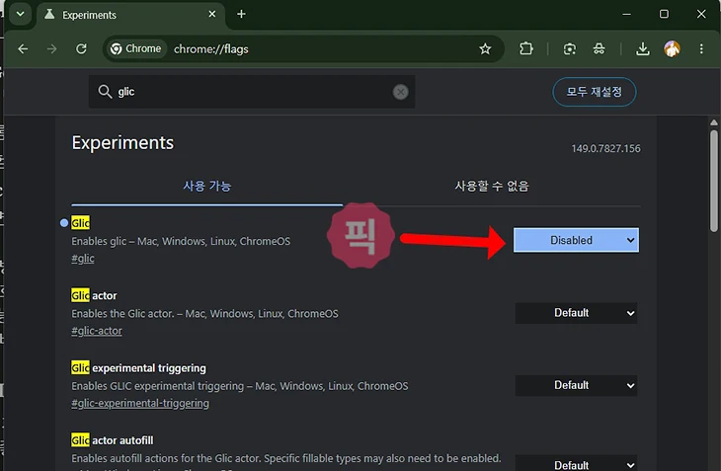721x471 pixels.
Task: Click the forward navigation arrow
Action: pos(51,48)
